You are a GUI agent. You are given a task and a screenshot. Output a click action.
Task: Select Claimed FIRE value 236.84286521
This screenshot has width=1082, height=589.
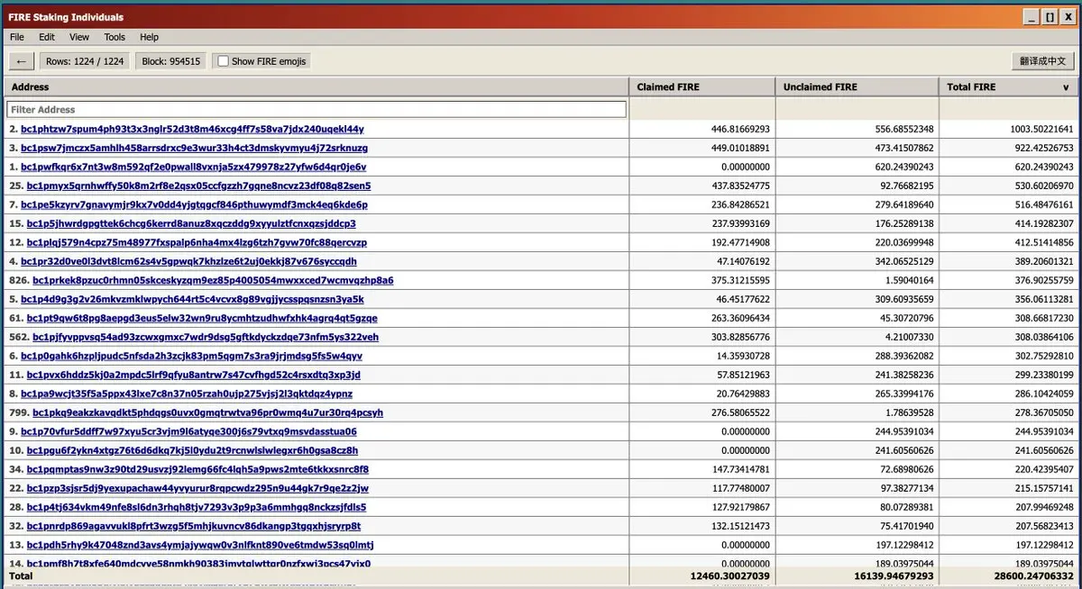pos(740,205)
